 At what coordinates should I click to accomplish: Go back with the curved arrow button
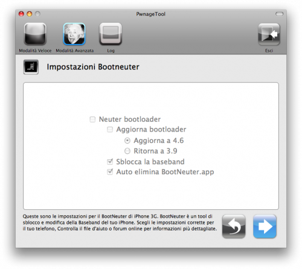click(234, 226)
